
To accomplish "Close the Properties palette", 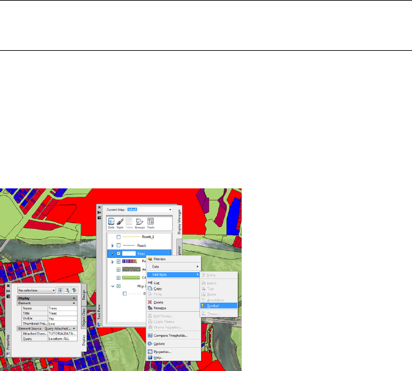I will click(x=8, y=286).
